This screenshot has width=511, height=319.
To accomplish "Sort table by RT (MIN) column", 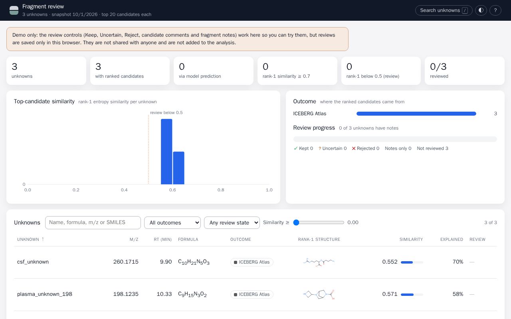I will pos(163,239).
